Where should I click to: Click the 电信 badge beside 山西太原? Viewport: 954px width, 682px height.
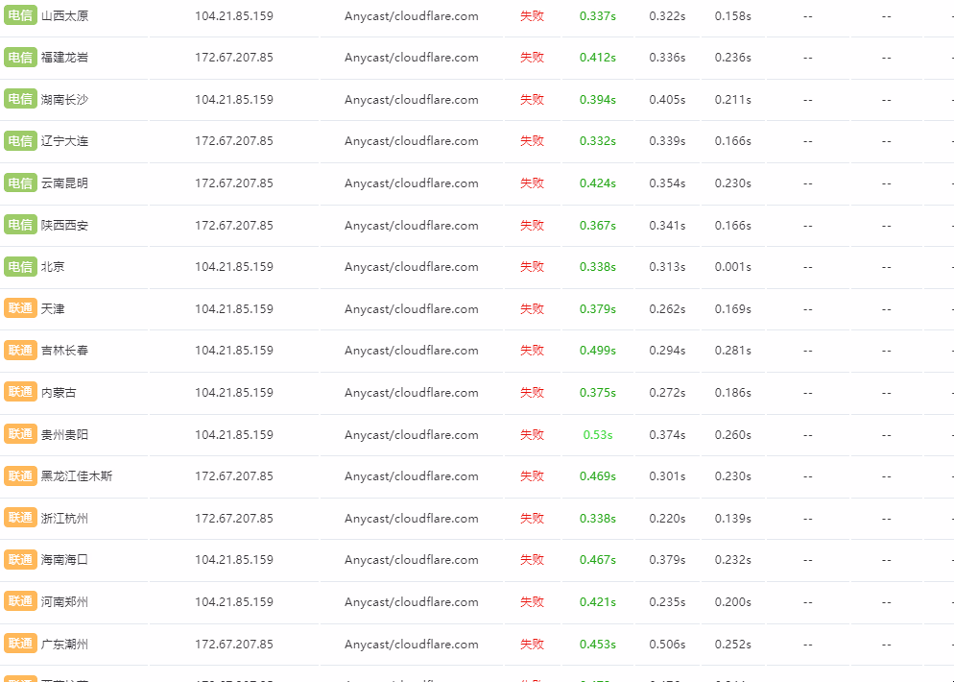[x=20, y=15]
